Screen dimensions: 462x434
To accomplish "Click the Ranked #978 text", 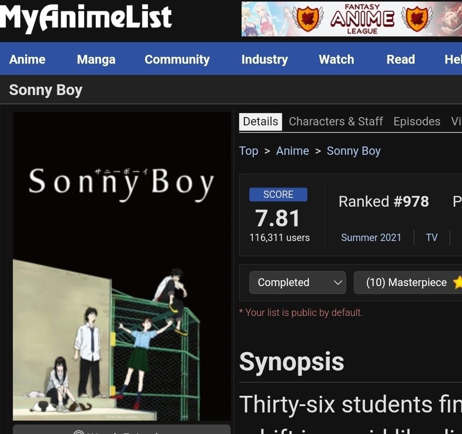I will coord(384,202).
